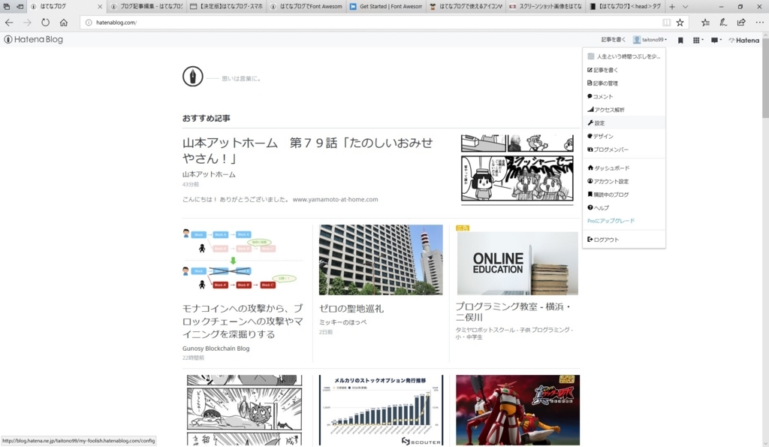769x447 pixels.
Task: Switch to はてなブログで使えるアイコン tab
Action: coord(466,7)
